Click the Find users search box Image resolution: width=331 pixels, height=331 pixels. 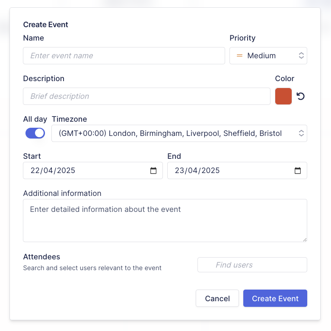[x=252, y=265]
